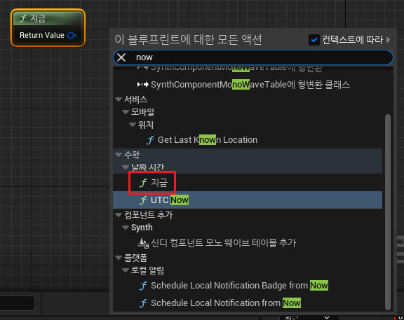
Task: Select the UTC Now function
Action: (x=248, y=200)
